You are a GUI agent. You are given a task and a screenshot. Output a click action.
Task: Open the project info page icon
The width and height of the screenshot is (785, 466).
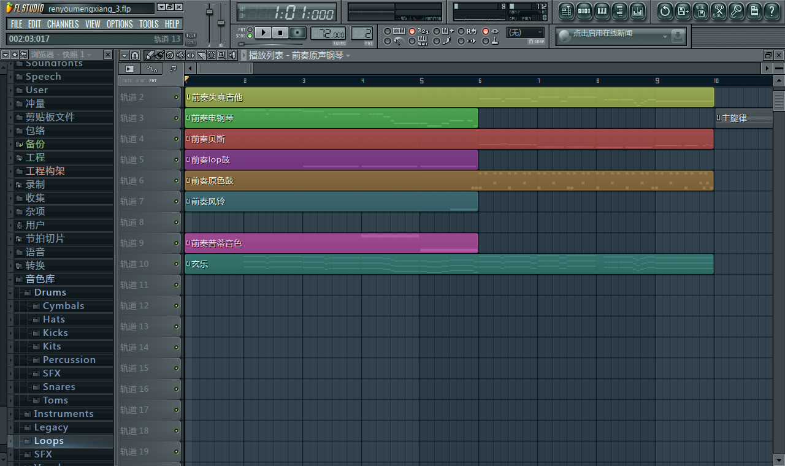(x=754, y=11)
